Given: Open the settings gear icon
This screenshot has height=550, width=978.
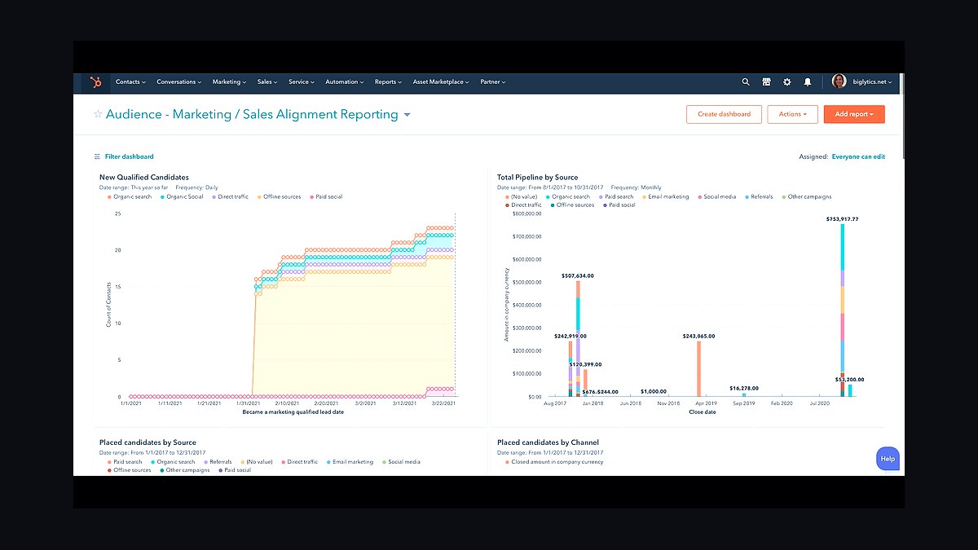Looking at the screenshot, I should [787, 82].
